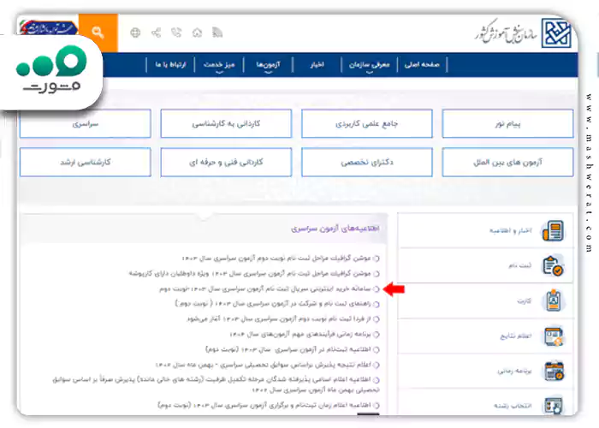Select the آزمون های بین الملل box

click(507, 163)
